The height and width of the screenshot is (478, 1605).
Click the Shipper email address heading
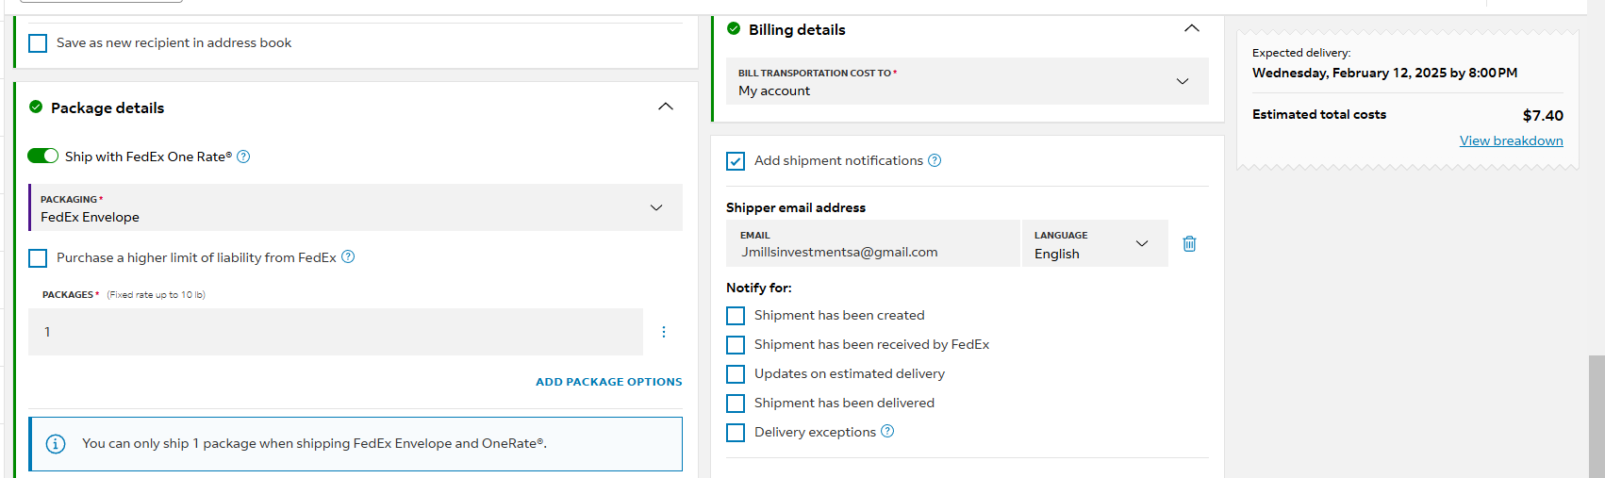(796, 207)
